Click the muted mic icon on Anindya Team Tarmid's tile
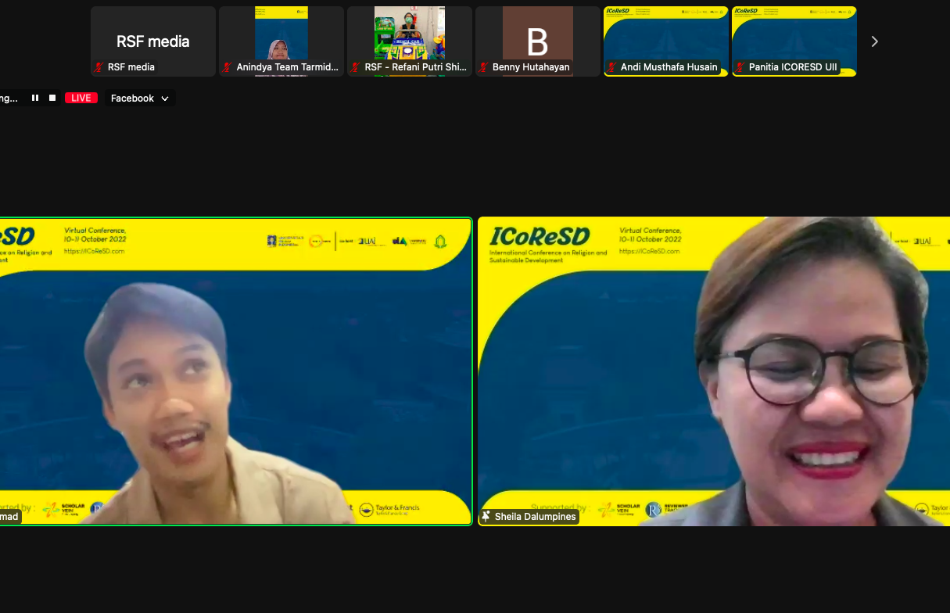950x613 pixels. click(228, 67)
